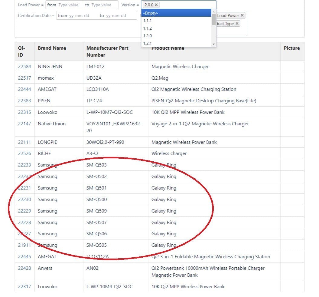Click product Qi2 Magnetic Wireless Charging Station
Screen dimensions: 319x297
194,89
